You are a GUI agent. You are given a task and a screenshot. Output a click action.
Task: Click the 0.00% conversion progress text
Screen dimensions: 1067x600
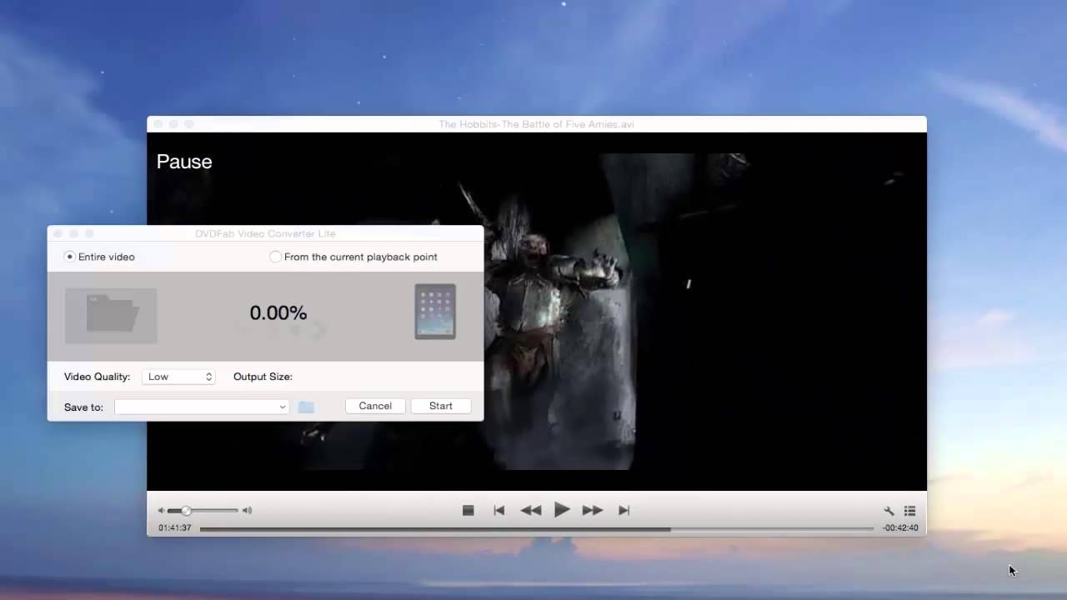(278, 313)
